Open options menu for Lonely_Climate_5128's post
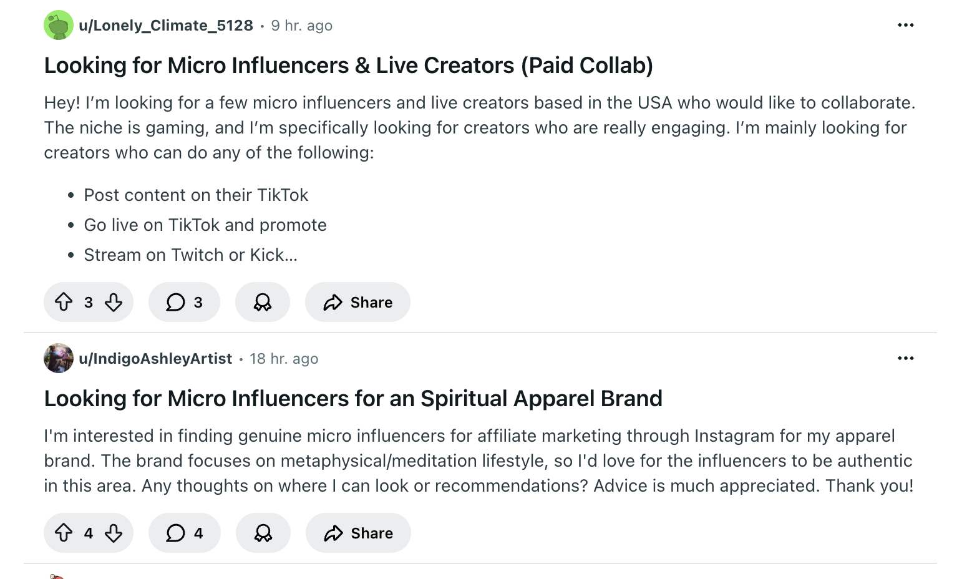Viewport: 967px width, 579px height. click(905, 26)
